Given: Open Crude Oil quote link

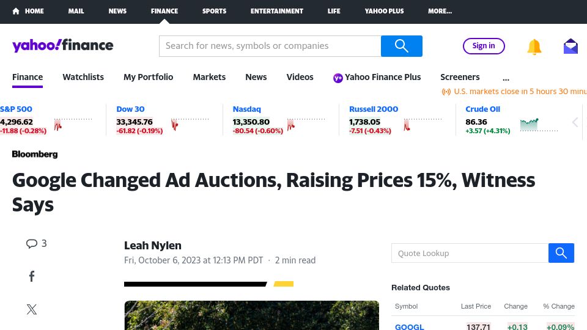Looking at the screenshot, I should point(482,109).
